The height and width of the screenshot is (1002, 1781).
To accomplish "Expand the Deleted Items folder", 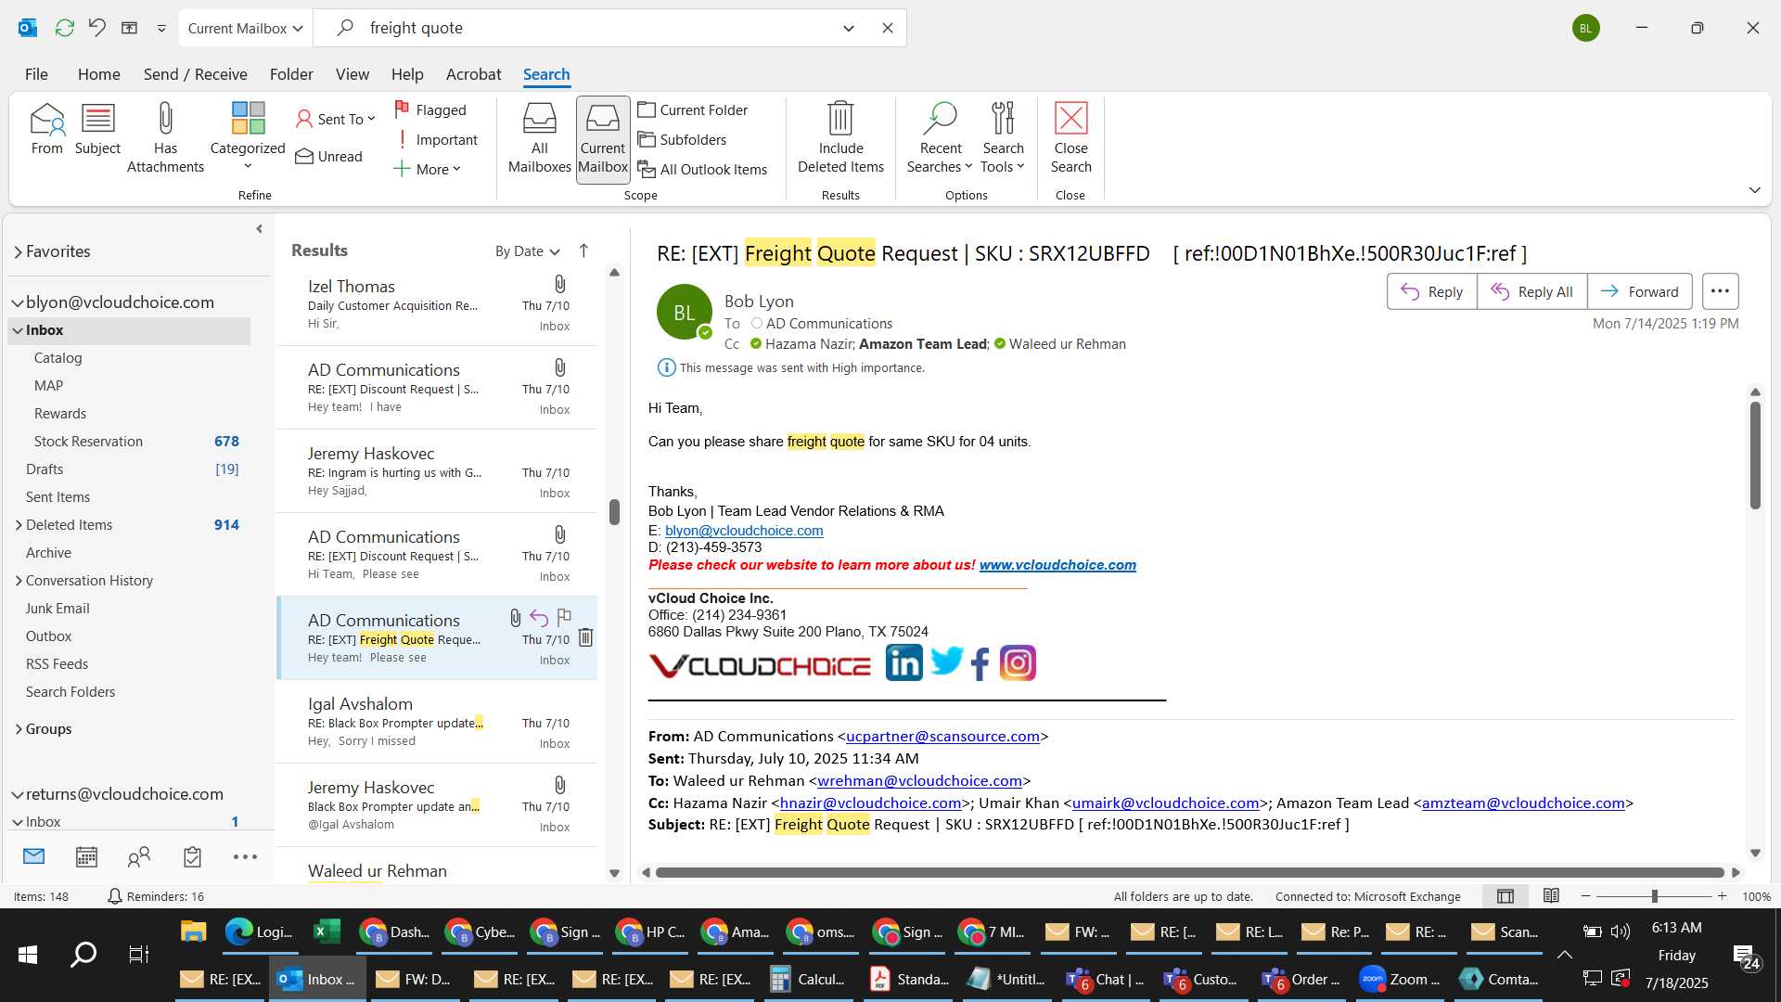I will tap(19, 525).
